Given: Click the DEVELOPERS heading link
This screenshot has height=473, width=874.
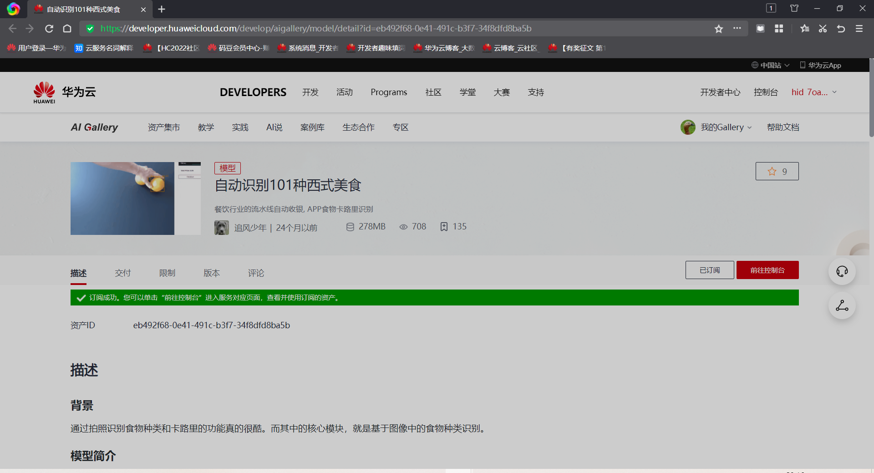Looking at the screenshot, I should [x=253, y=92].
